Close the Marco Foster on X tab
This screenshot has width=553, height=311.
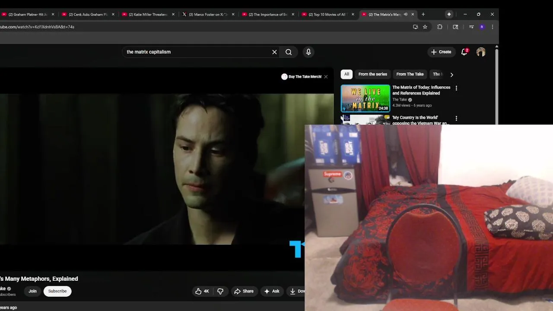(233, 14)
